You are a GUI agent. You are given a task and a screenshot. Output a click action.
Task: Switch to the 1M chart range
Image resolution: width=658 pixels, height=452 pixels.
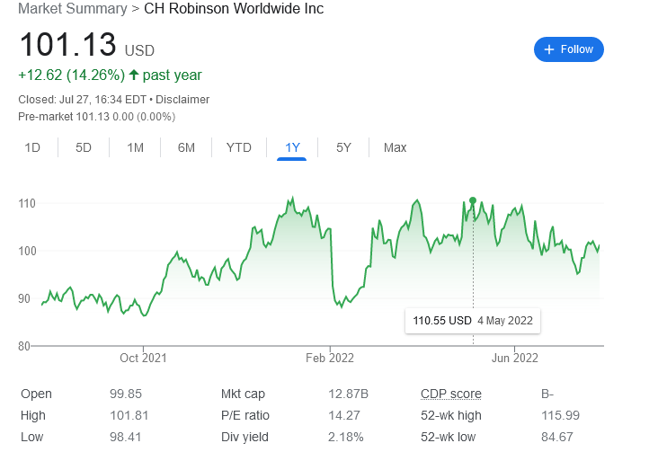[135, 147]
